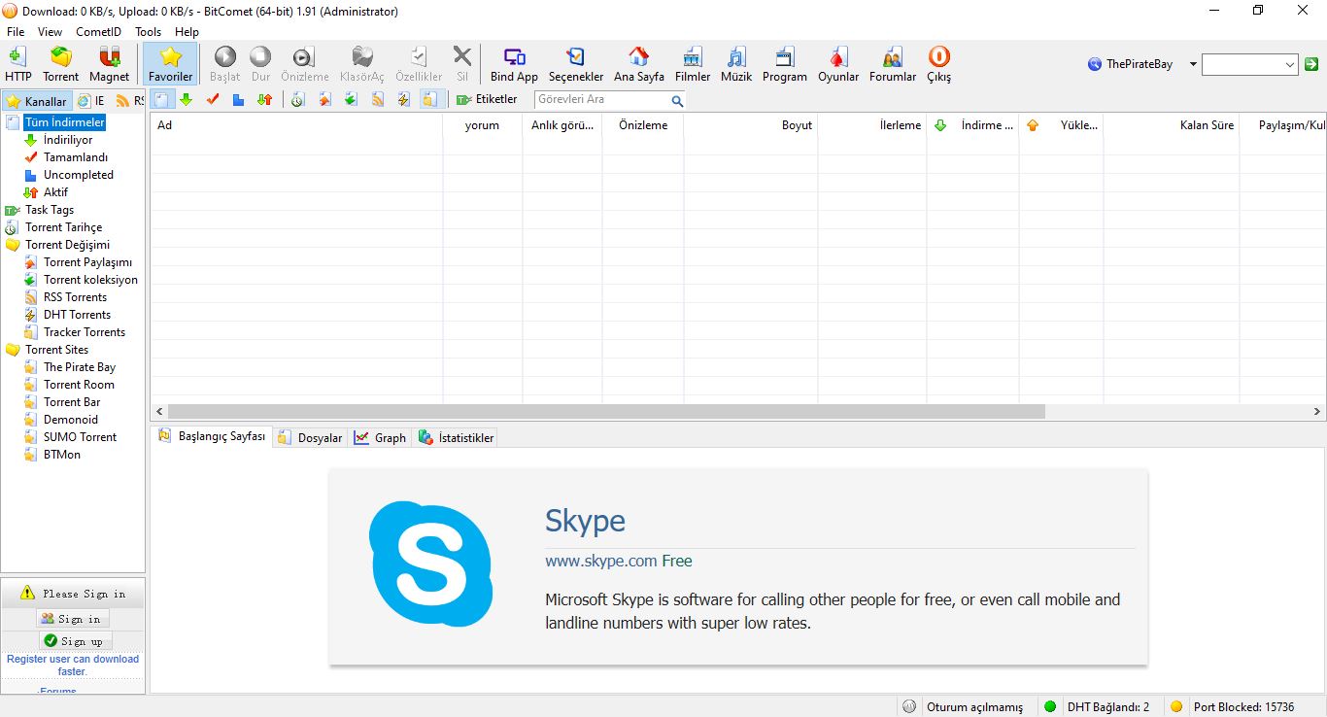Toggle the torrent history clock filter icon
Viewport: 1327px width, 717px height.
point(297,99)
